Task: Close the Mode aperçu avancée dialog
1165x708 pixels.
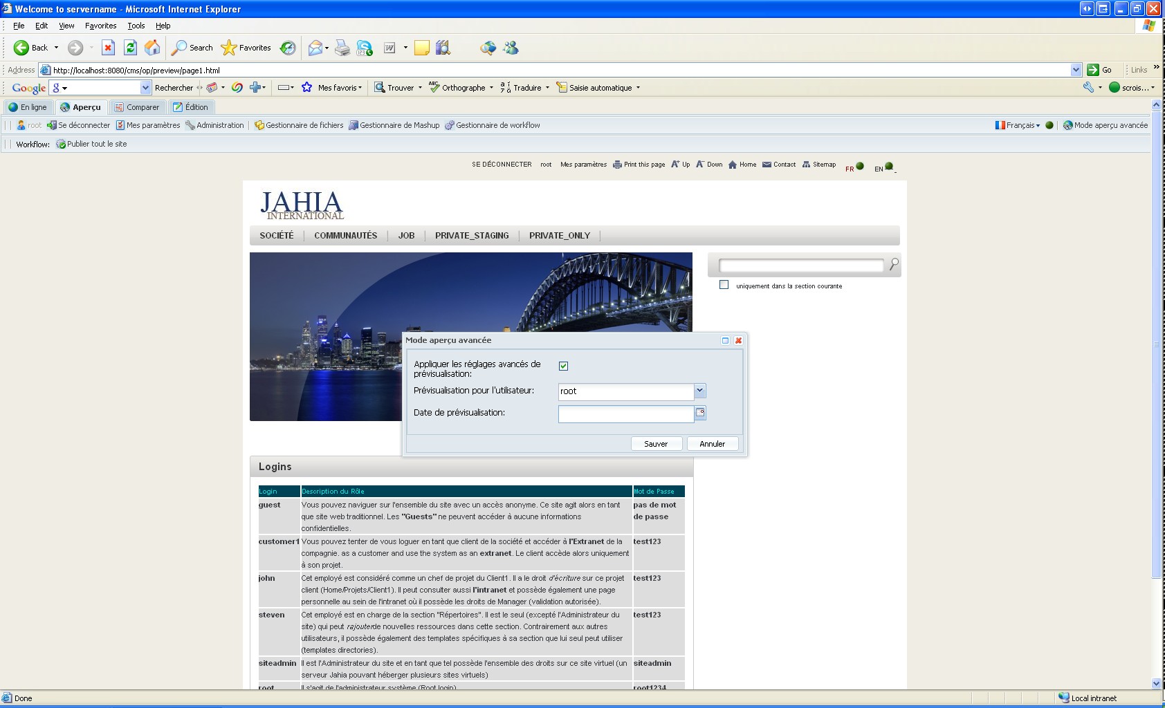Action: (738, 340)
